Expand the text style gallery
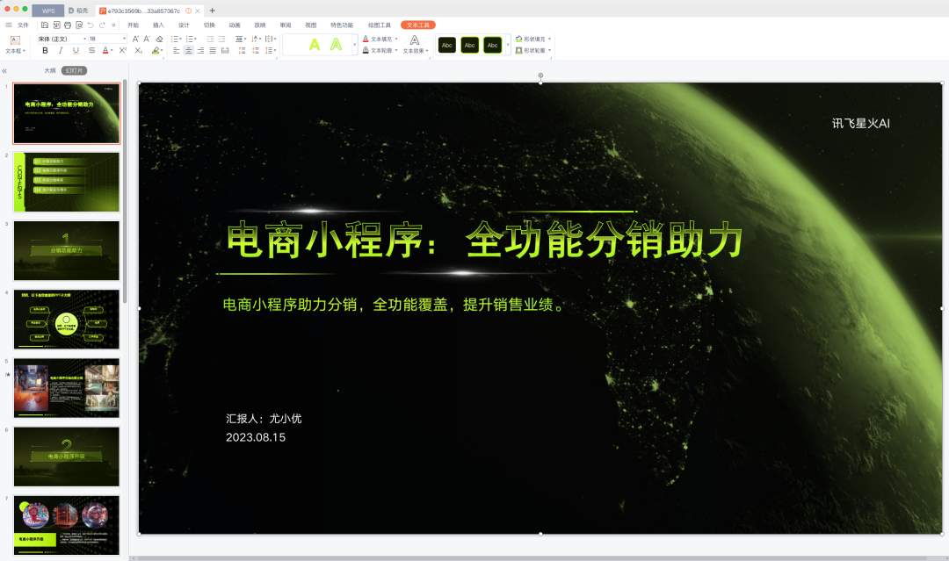 [x=355, y=45]
